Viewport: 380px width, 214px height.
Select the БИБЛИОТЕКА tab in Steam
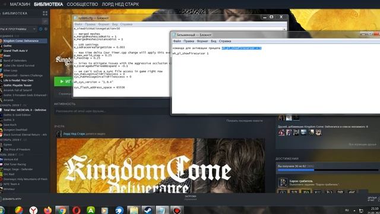click(48, 4)
